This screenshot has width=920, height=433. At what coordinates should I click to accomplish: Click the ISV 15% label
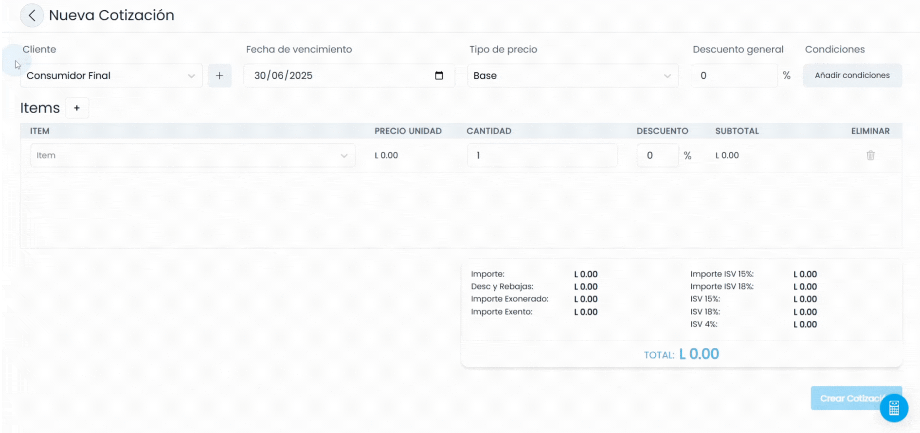[x=705, y=299]
